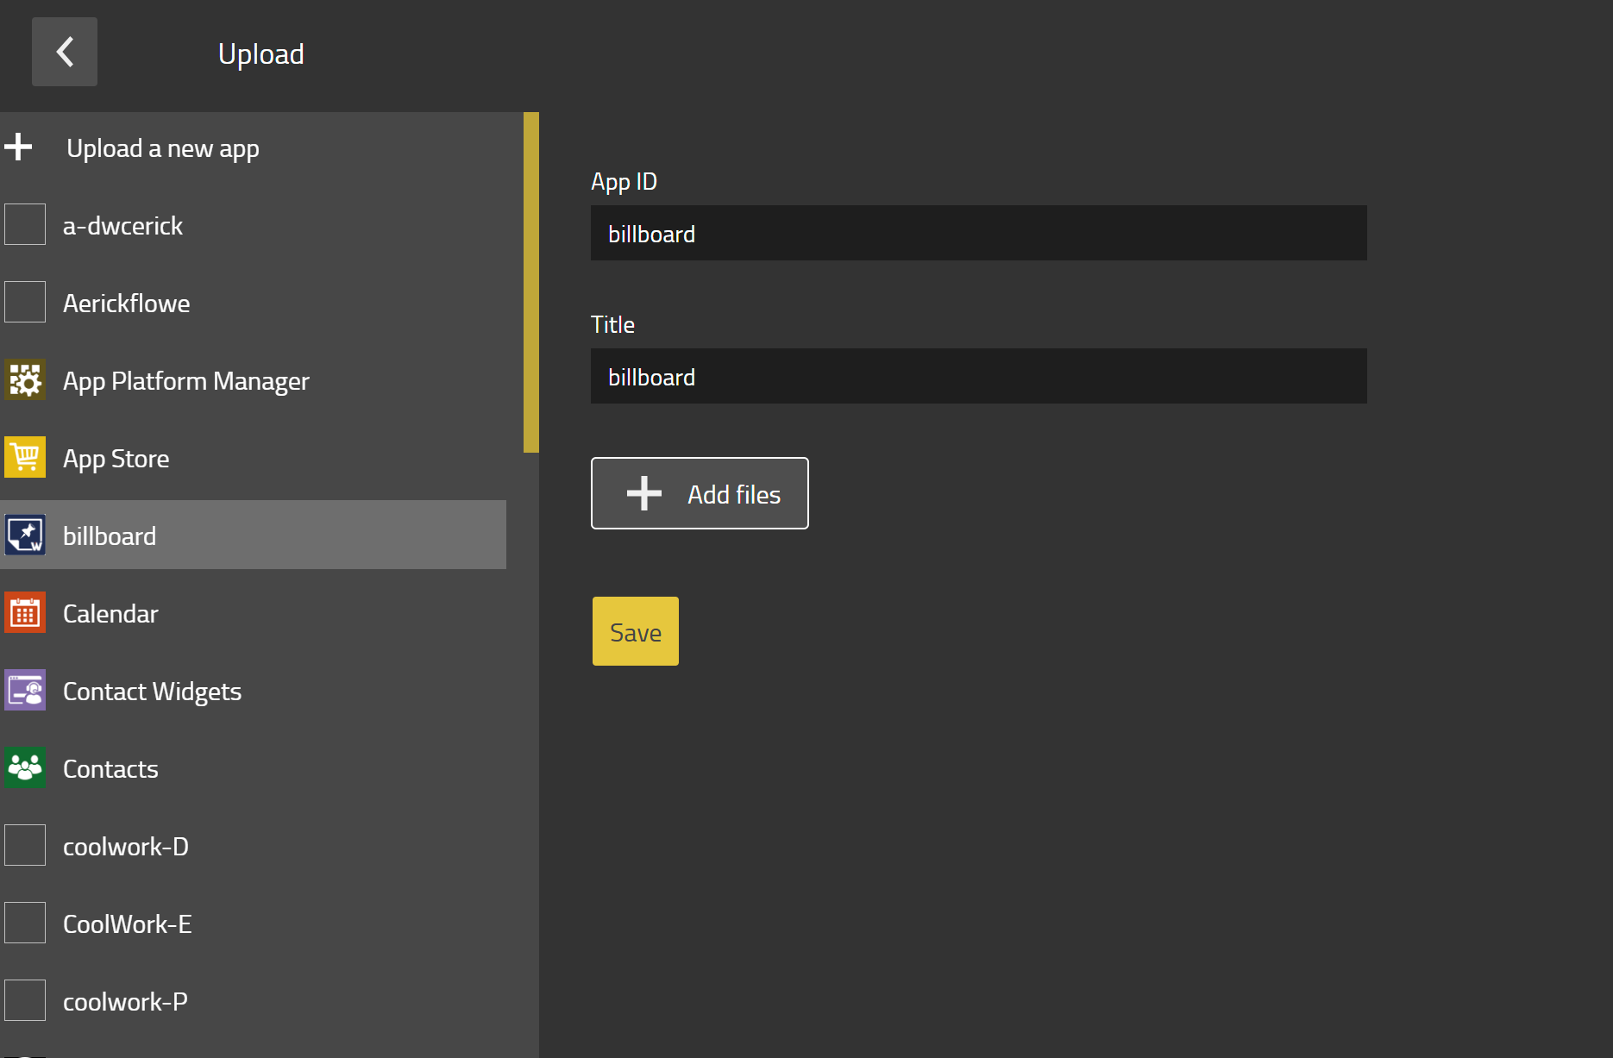Select CoolWork-E from the app list

click(128, 923)
